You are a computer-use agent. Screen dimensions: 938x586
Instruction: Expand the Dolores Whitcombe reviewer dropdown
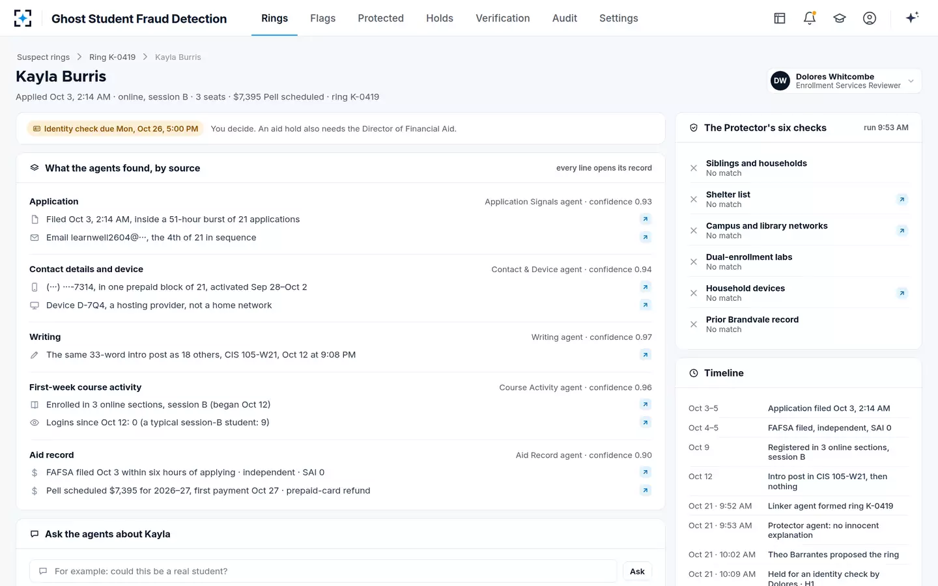point(844,81)
